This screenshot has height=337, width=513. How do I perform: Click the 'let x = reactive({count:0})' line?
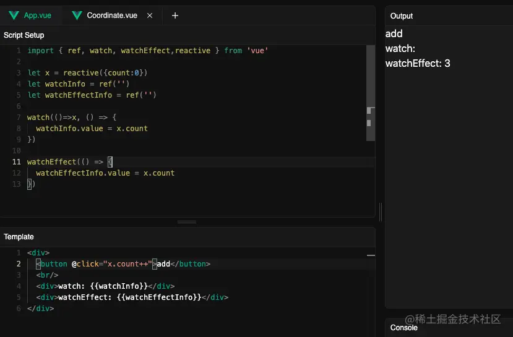[87, 73]
